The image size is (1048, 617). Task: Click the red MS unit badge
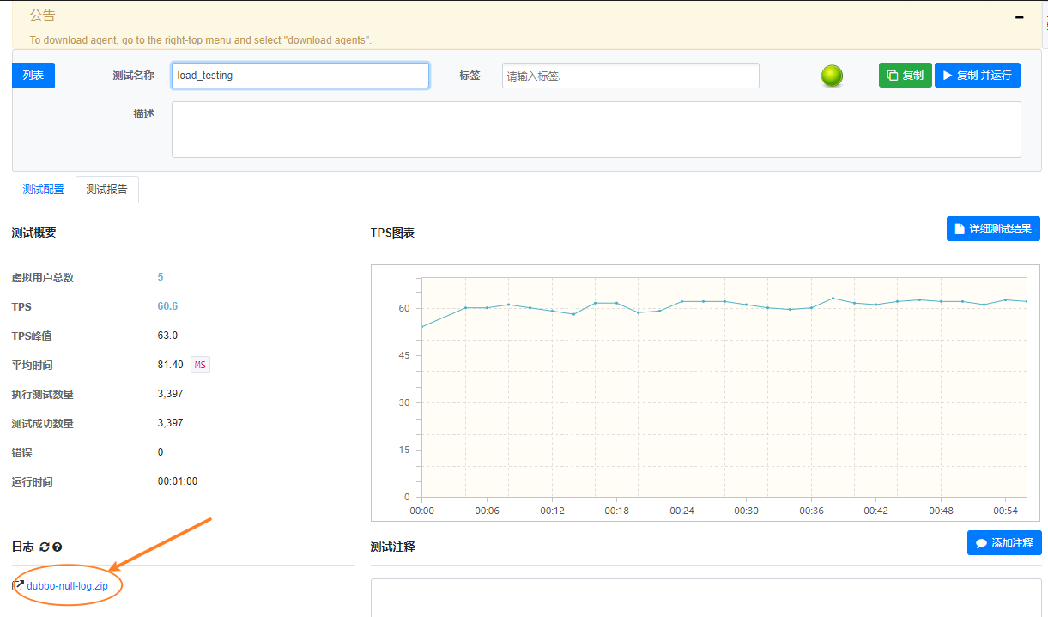coord(200,365)
